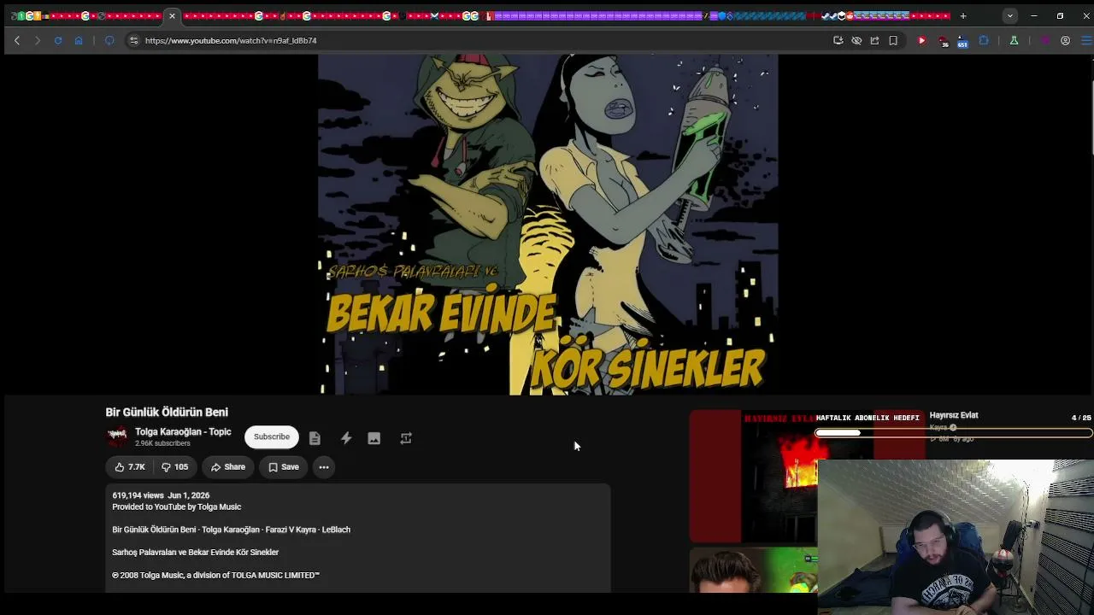Screen dimensions: 1094x615
Task: Toggle the loop video icon
Action: (406, 438)
